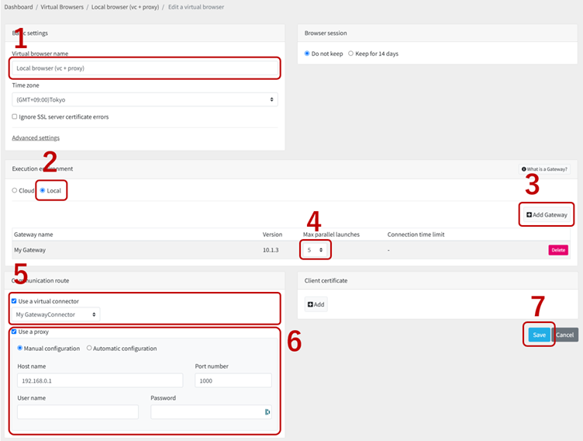This screenshot has width=583, height=441.
Task: Save the virtual browser settings
Action: coord(539,335)
